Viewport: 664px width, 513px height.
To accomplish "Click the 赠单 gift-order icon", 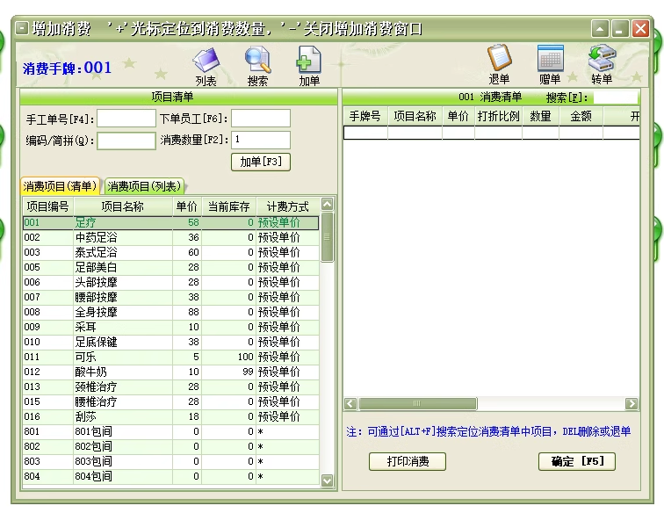I will (550, 65).
